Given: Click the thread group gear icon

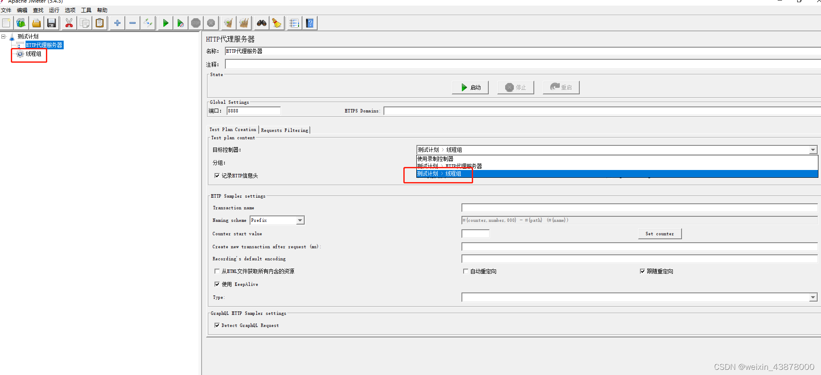Looking at the screenshot, I should point(20,54).
